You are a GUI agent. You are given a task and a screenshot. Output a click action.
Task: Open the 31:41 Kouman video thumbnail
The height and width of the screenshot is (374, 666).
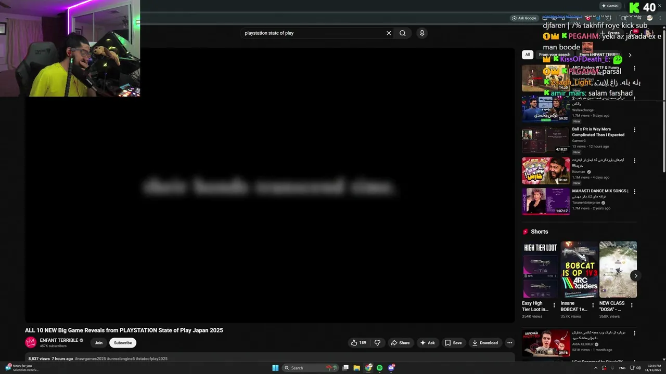546,171
